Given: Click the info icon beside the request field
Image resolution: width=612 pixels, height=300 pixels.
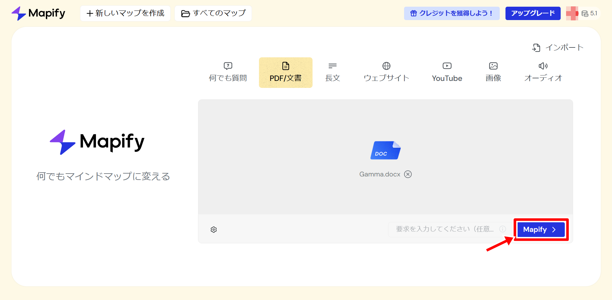Looking at the screenshot, I should pos(503,229).
